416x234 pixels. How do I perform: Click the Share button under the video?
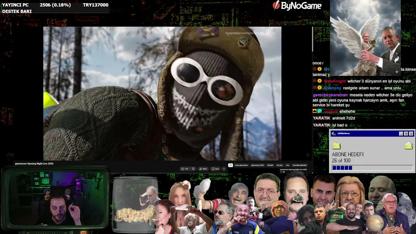click(203, 169)
